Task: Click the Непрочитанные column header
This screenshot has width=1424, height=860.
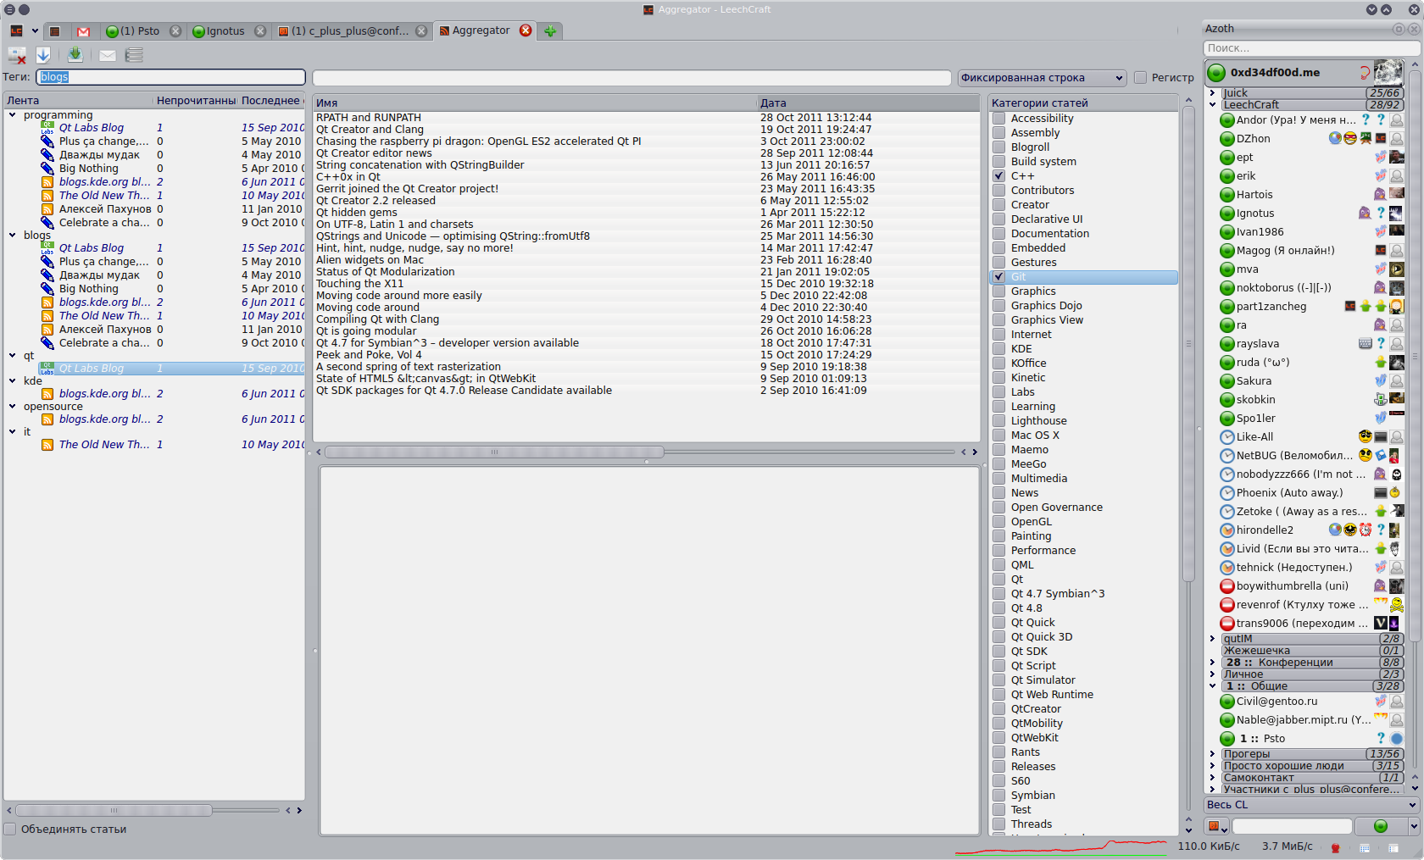Action: click(x=196, y=101)
